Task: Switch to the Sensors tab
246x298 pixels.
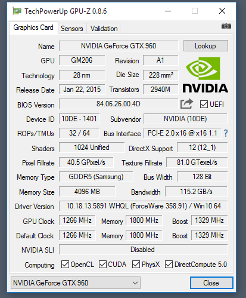Action: pos(72,29)
